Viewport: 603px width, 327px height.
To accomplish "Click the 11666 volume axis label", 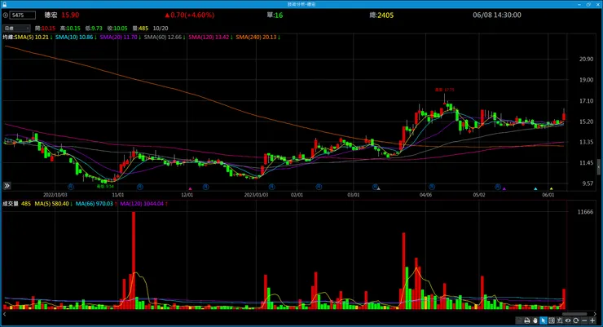I will tap(585, 212).
